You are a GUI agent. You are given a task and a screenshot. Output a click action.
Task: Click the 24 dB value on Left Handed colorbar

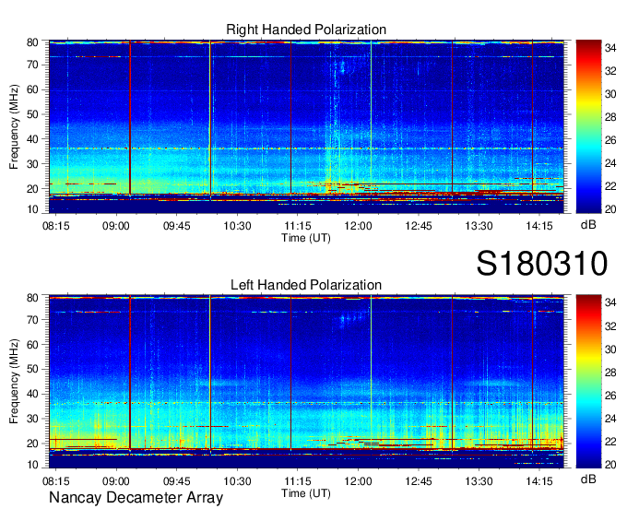610,419
